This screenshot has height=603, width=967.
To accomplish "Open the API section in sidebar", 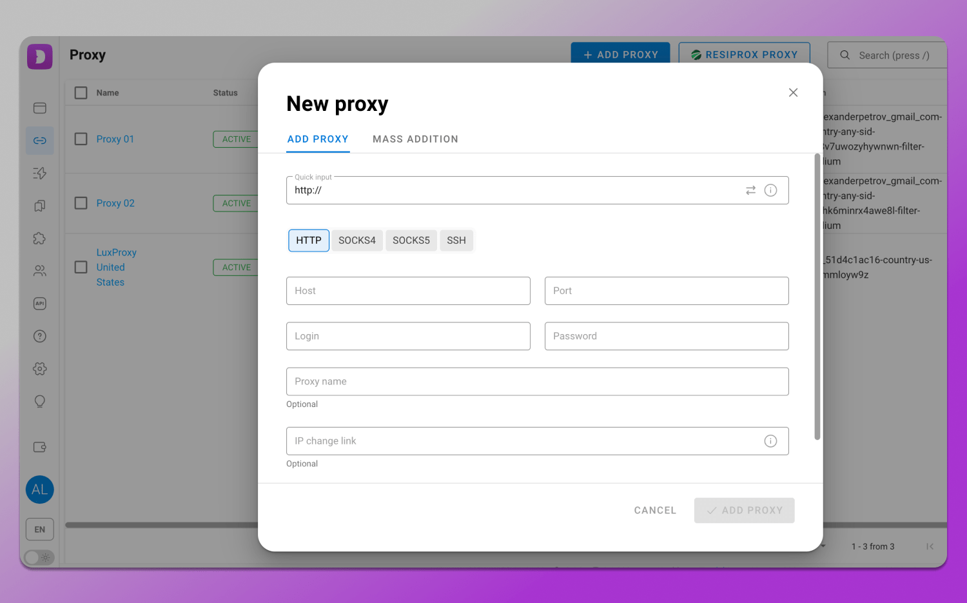I will (x=40, y=304).
